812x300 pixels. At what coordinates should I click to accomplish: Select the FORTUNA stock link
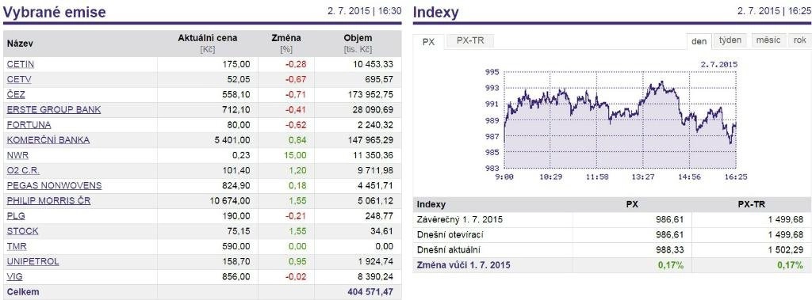click(x=29, y=124)
